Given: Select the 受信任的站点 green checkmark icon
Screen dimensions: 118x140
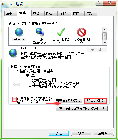Looking at the screenshot, I should click(x=61, y=32).
